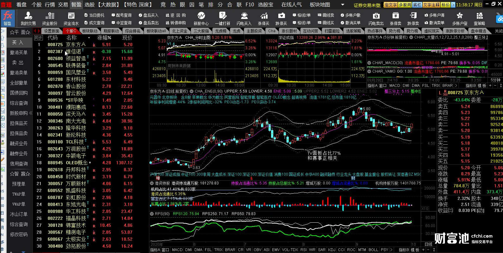The image size is (503, 253).
Task: Toggle the 底栏 bottom bar button
Action: [x=417, y=5]
